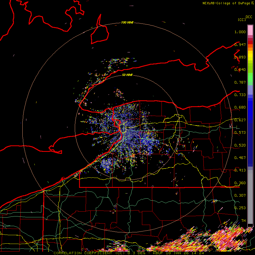Pick the yellow segment of the color bar
This screenshot has width=255, height=255.
(x=250, y=56)
